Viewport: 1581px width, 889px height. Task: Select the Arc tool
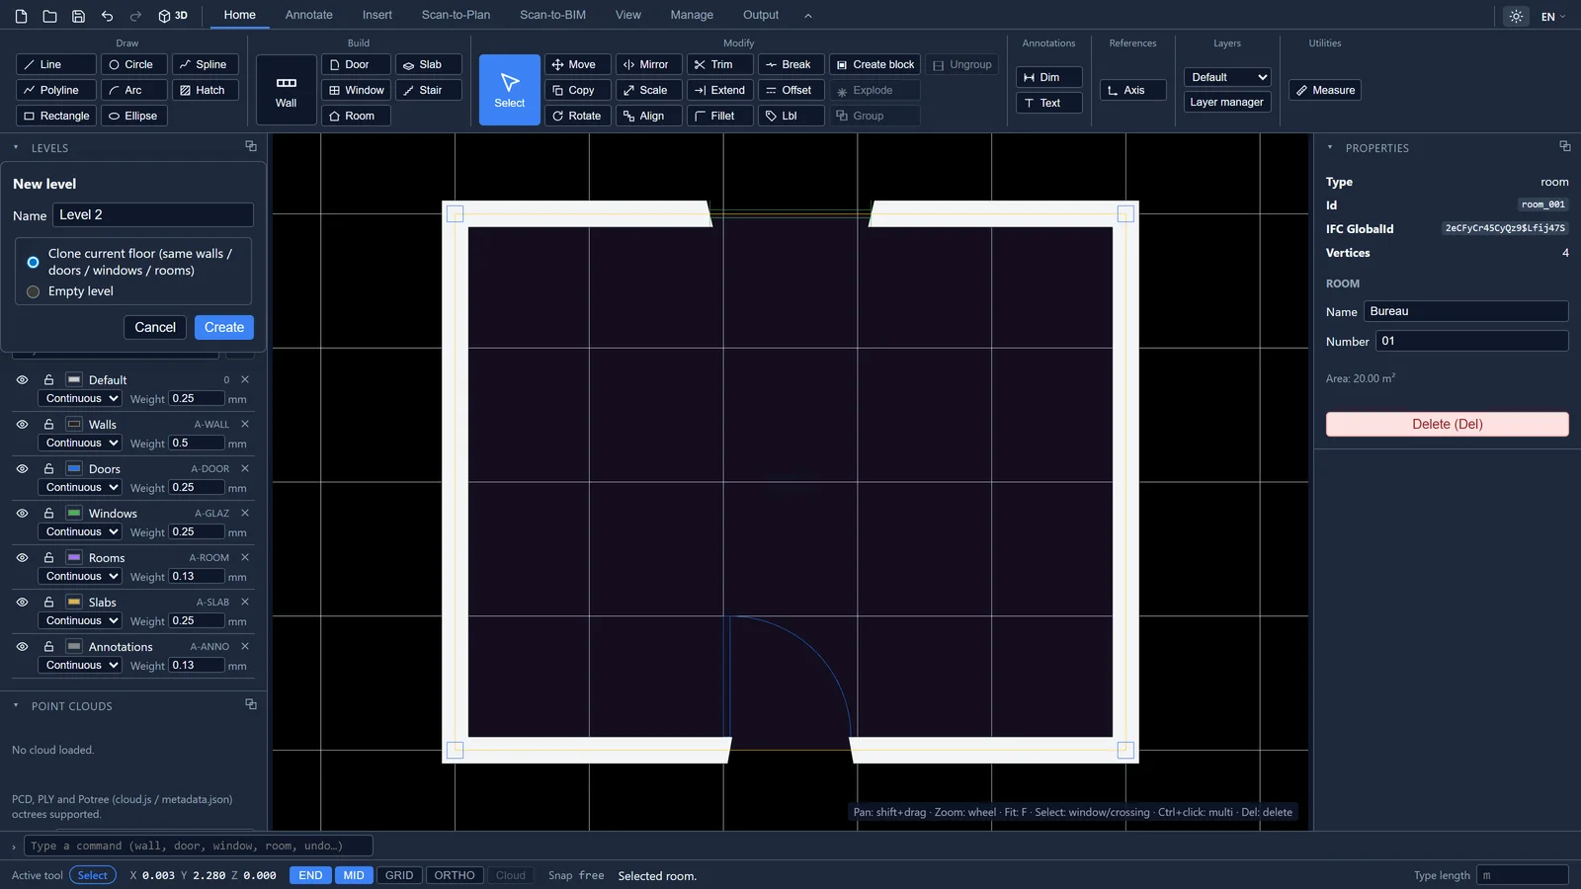134,90
